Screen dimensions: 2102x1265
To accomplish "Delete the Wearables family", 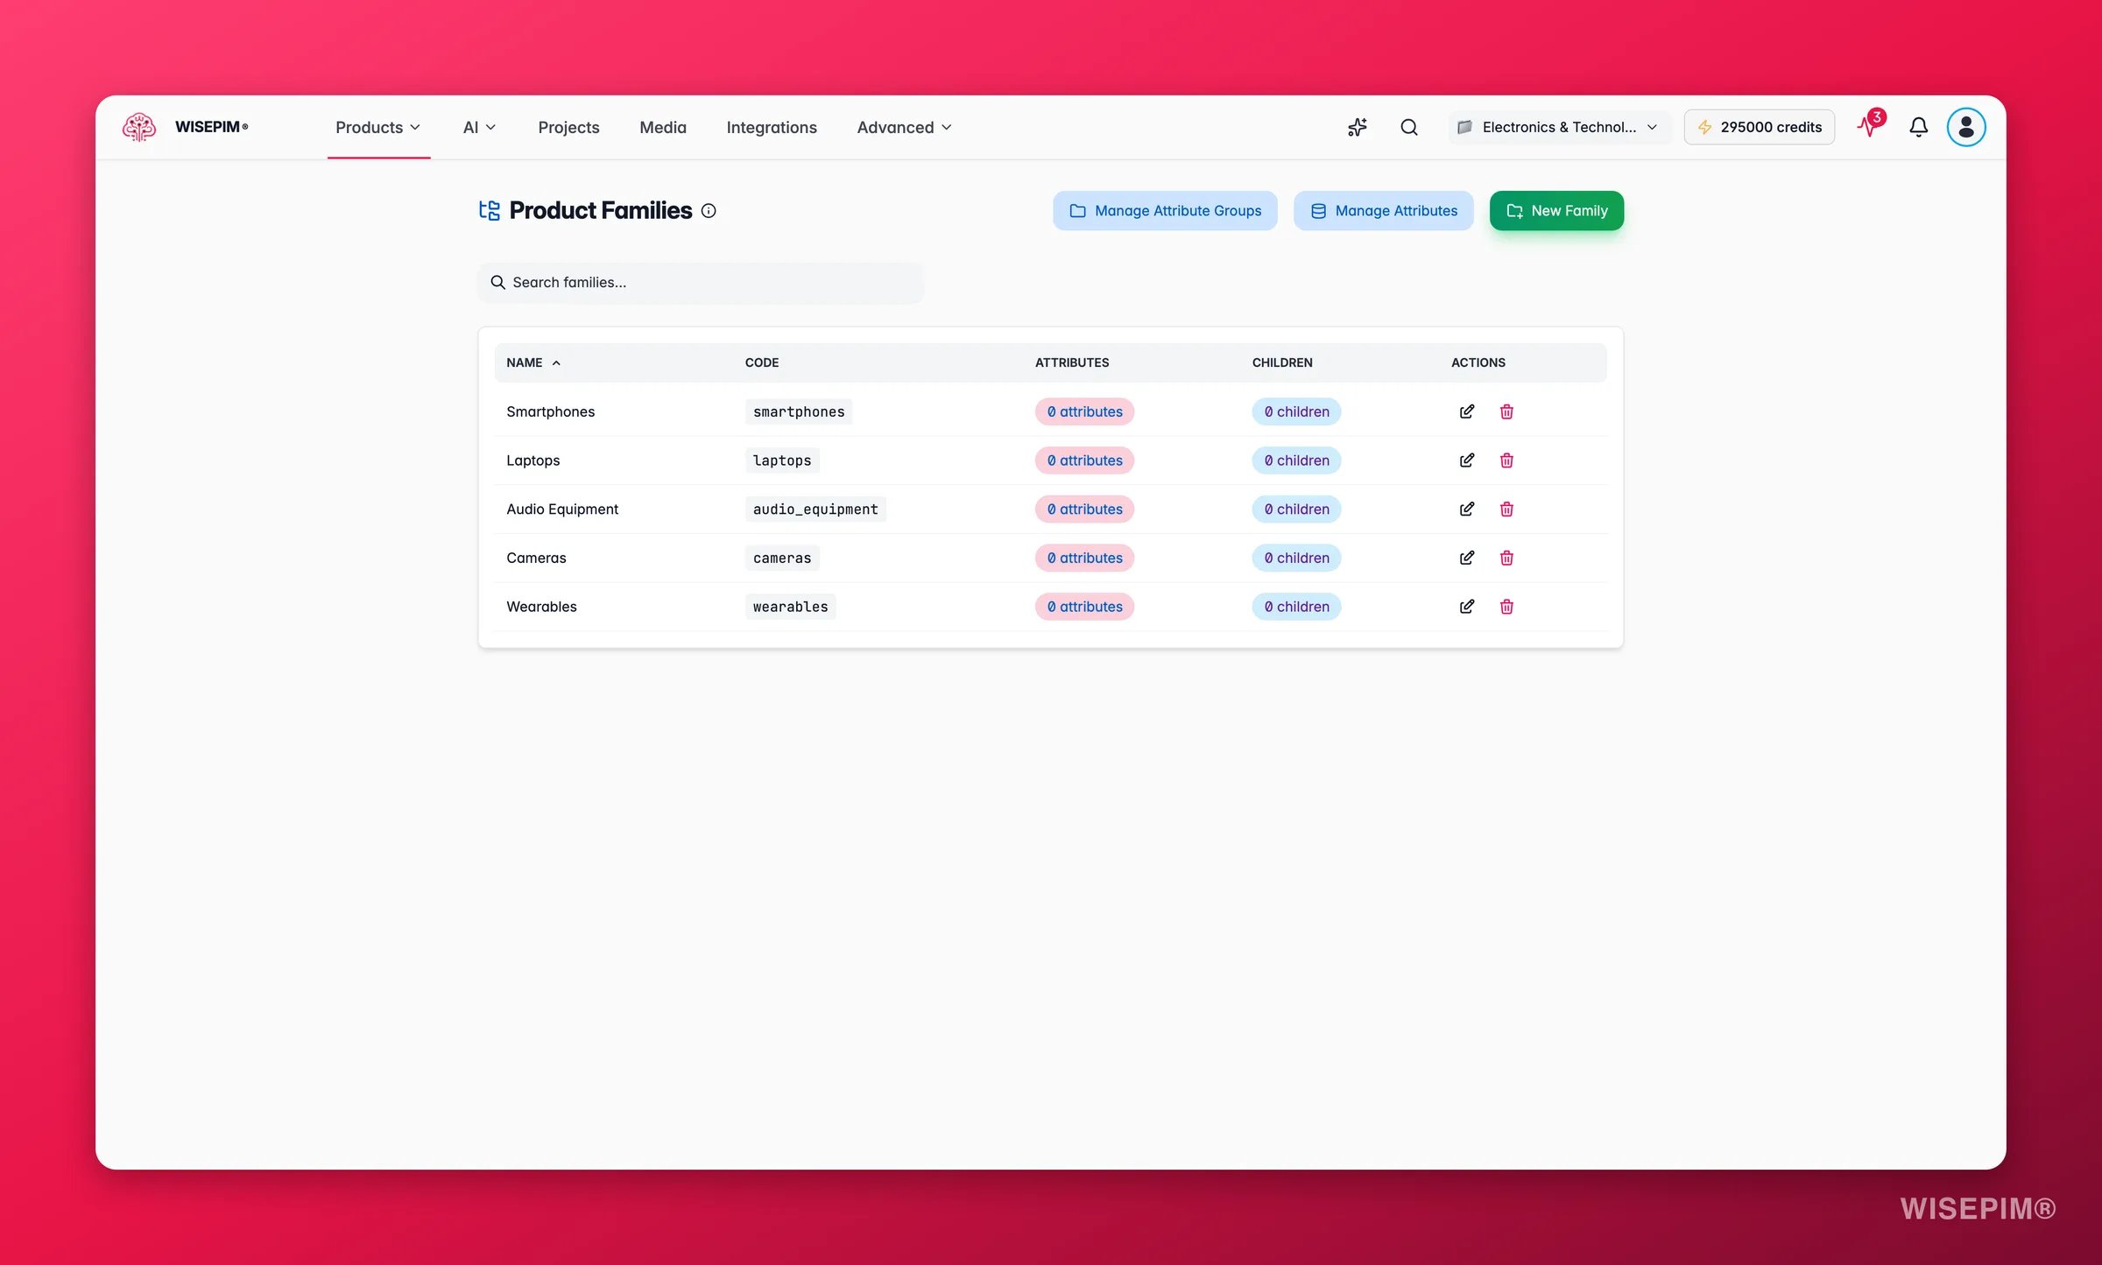I will tap(1506, 607).
